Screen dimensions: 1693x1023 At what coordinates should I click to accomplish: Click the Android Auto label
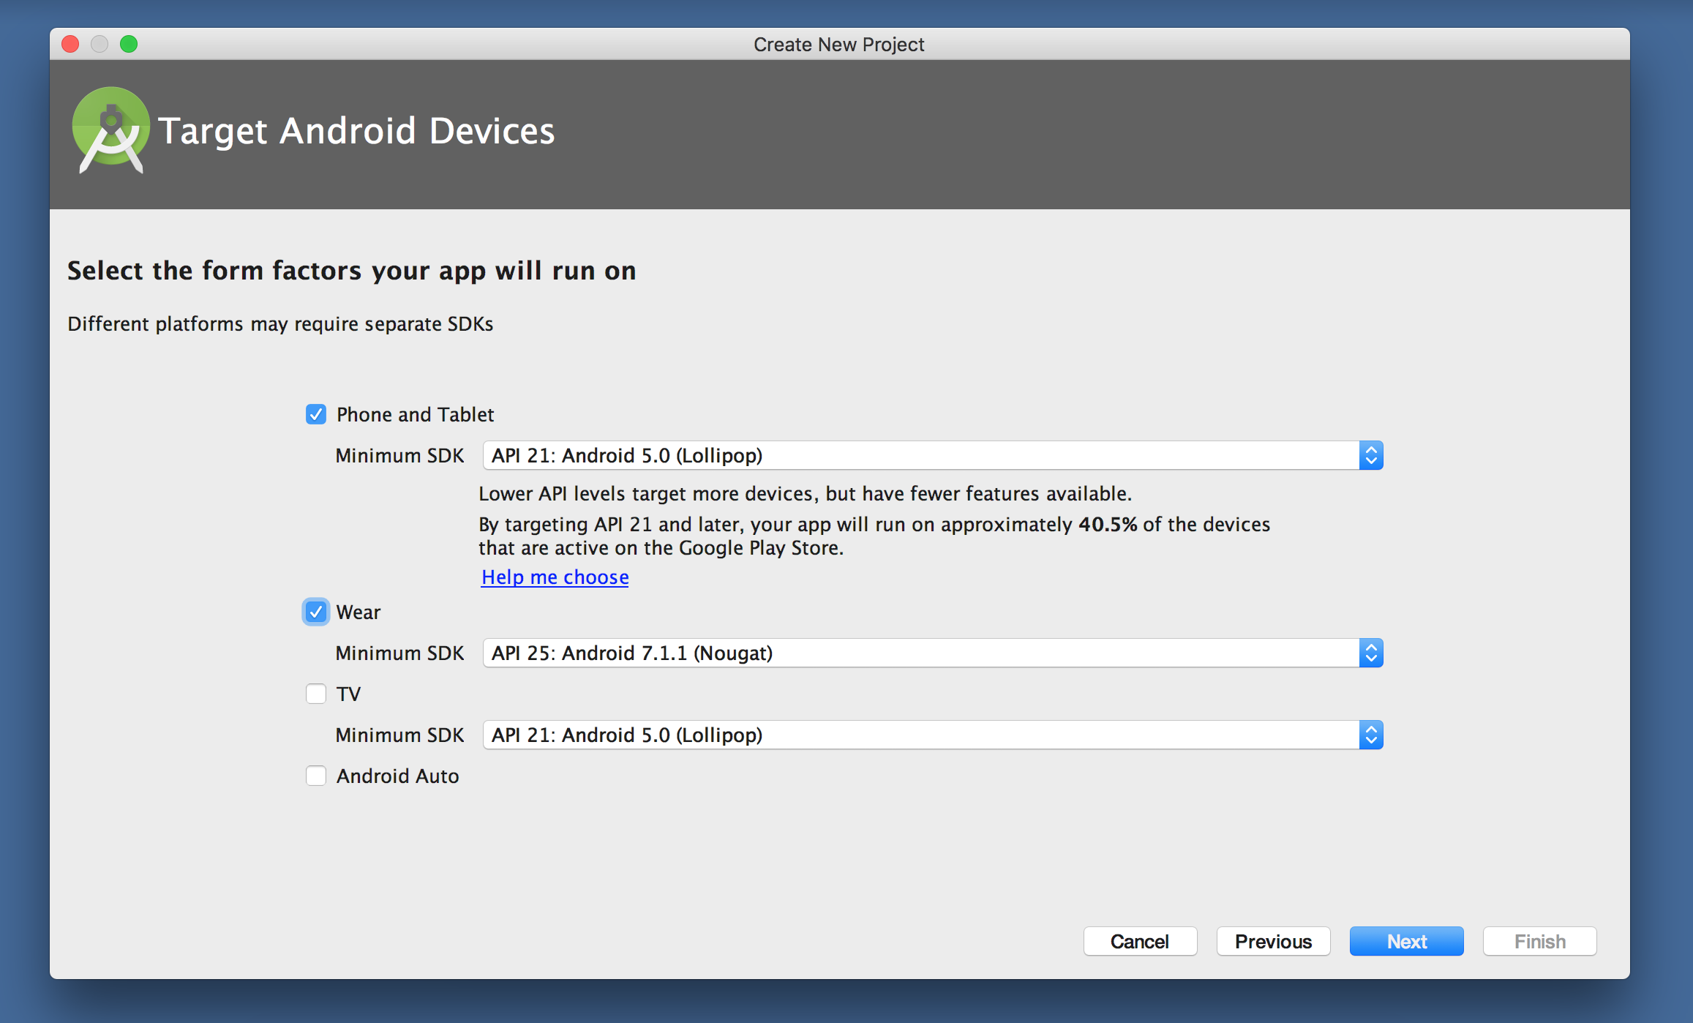pos(397,776)
